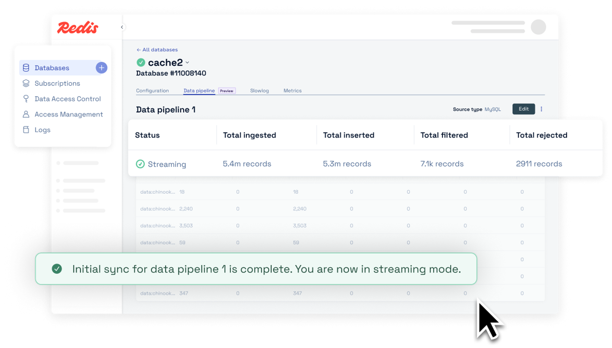This screenshot has height=348, width=612.
Task: Select the Data Access Control key icon
Action: coord(26,99)
